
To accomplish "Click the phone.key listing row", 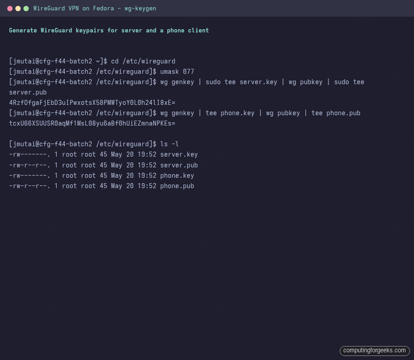I will [x=101, y=175].
